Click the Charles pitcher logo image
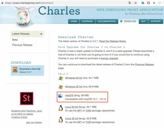 click(x=25, y=16)
